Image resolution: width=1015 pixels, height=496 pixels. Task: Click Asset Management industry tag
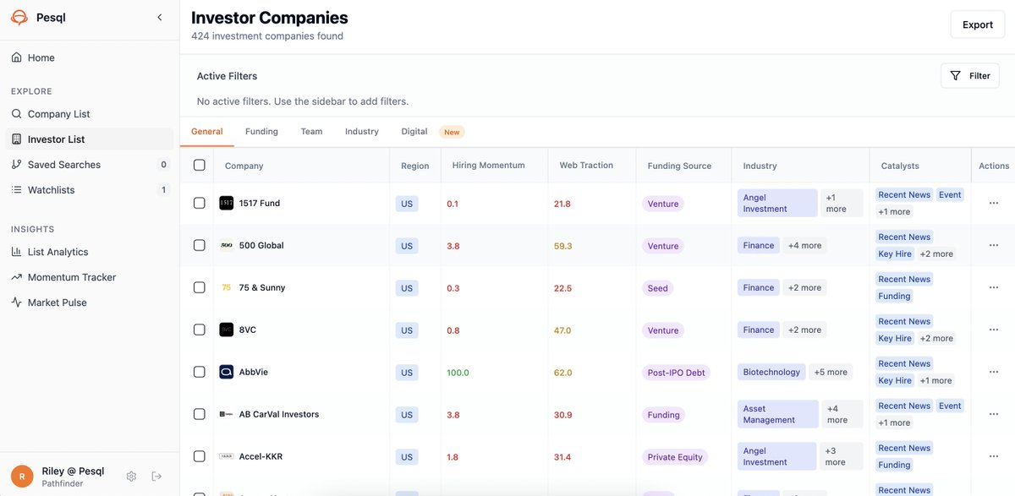(x=778, y=414)
